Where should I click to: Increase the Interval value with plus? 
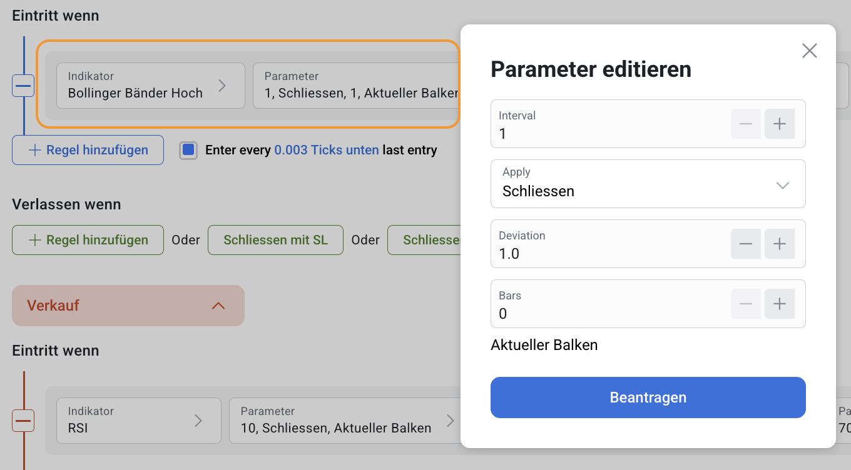pos(780,124)
